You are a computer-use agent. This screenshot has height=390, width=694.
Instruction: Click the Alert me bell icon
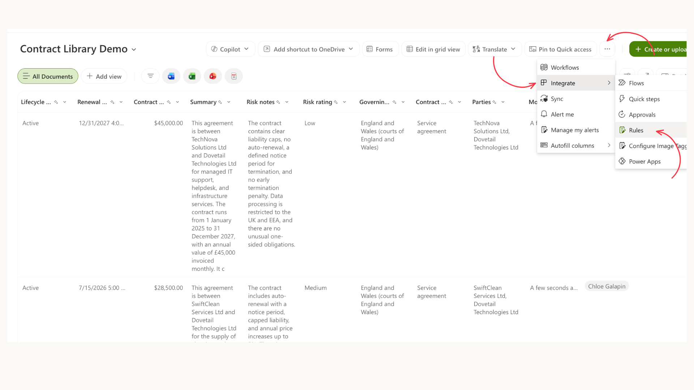coord(544,114)
